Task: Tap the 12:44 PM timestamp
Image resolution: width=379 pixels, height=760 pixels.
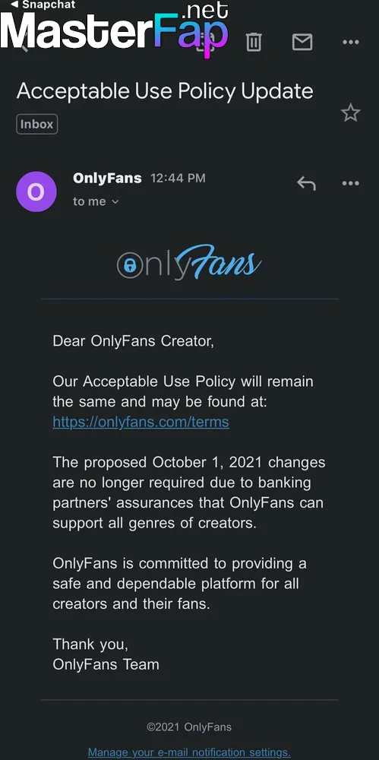Action: click(178, 179)
